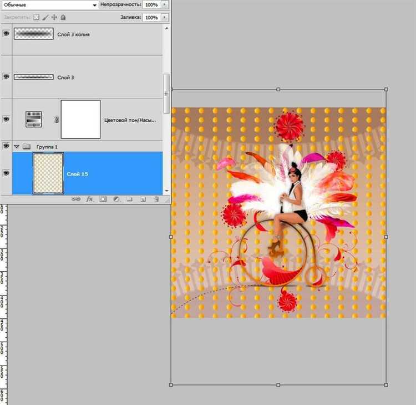Select layer named Слой 3
The height and width of the screenshot is (405, 416).
click(65, 78)
